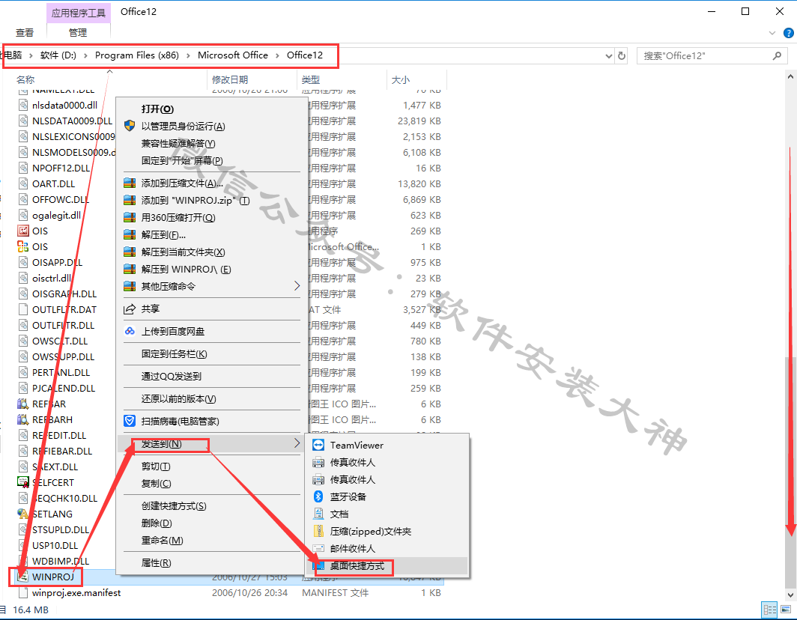
Task: Expand the 其他压缩命令 submenu arrow
Action: [297, 286]
